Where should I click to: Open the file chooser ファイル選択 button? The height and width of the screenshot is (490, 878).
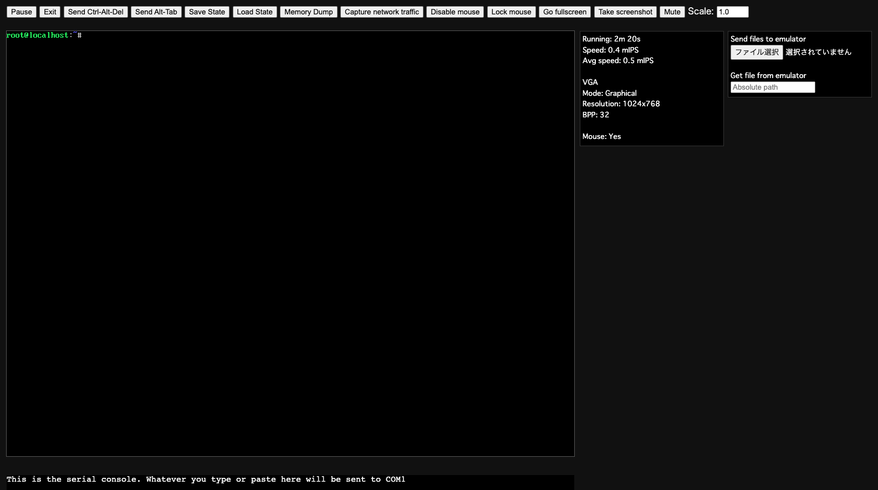click(756, 52)
